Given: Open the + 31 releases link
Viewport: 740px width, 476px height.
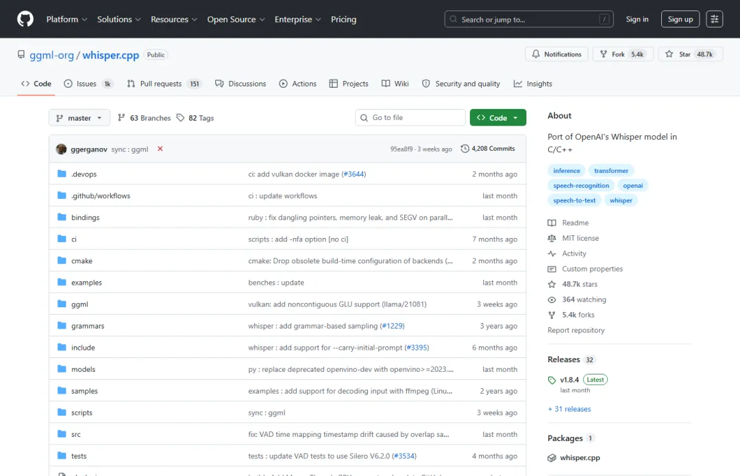Looking at the screenshot, I should [x=569, y=409].
